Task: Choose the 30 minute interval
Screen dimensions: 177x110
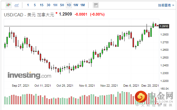Action: coord(48,5)
